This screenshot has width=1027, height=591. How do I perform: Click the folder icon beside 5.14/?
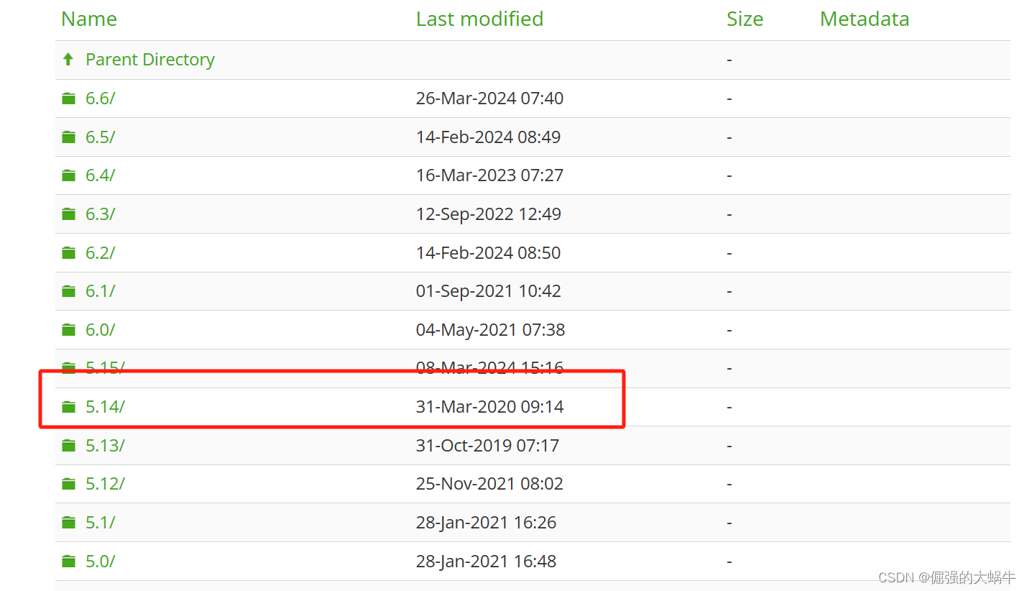(x=68, y=407)
